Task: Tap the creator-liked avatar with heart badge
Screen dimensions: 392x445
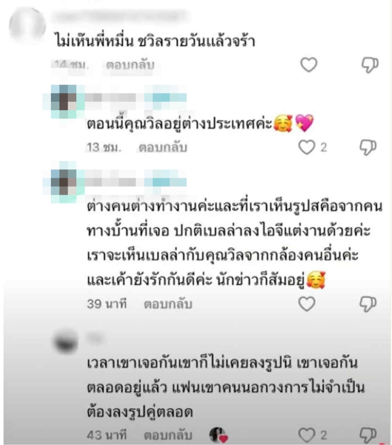Action: click(x=219, y=435)
